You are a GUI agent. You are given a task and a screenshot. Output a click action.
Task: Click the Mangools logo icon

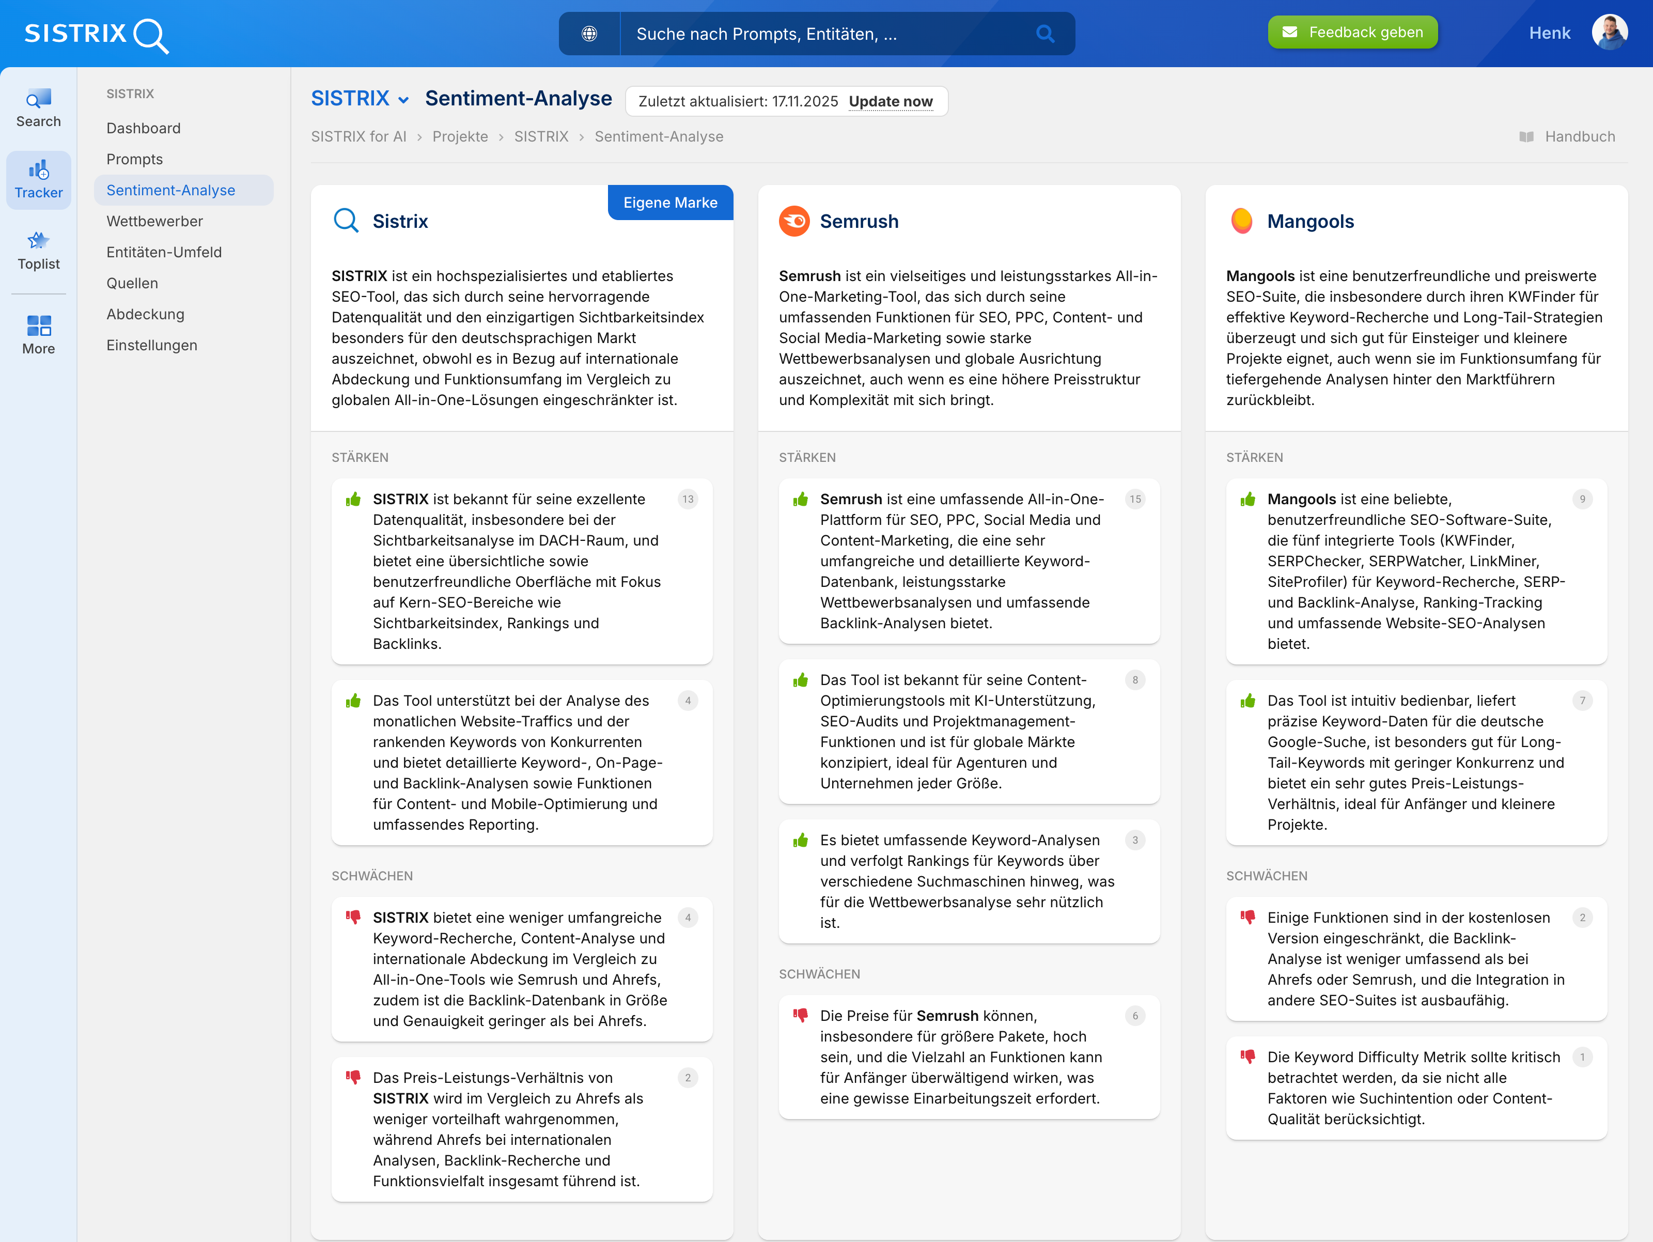tap(1241, 221)
